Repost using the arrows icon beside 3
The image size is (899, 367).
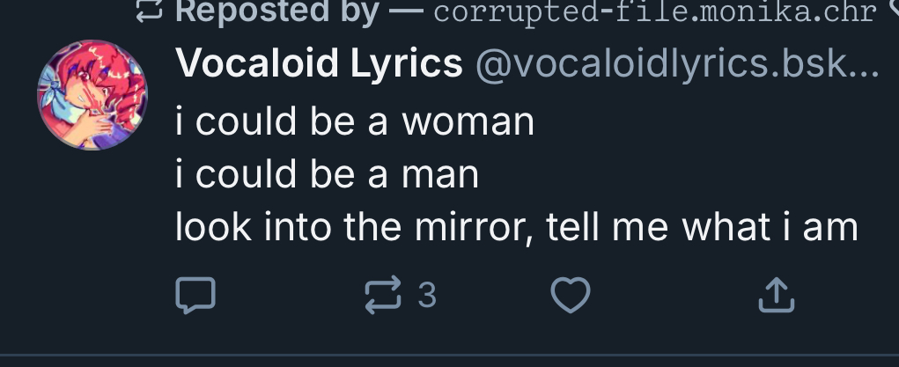pyautogui.click(x=383, y=296)
